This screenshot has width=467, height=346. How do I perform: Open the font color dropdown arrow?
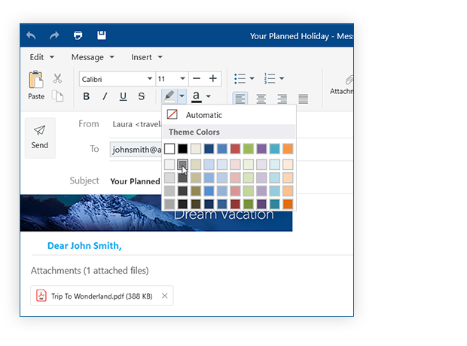coord(209,96)
